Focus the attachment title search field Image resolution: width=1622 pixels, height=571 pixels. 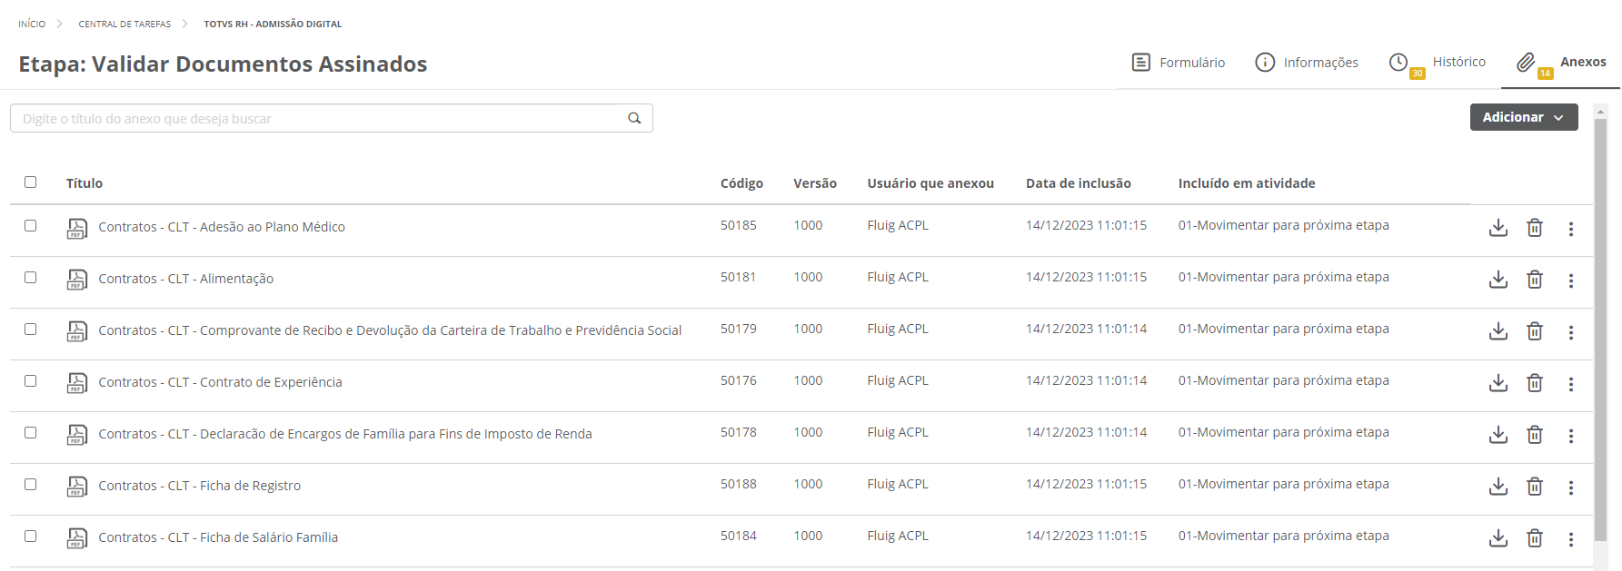[318, 118]
